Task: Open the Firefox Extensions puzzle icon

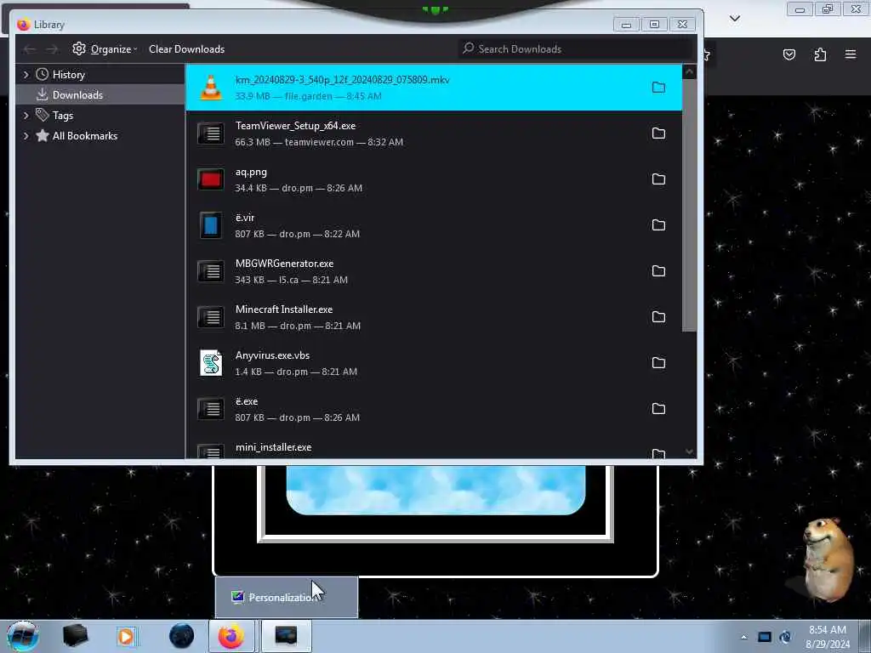Action: point(820,54)
